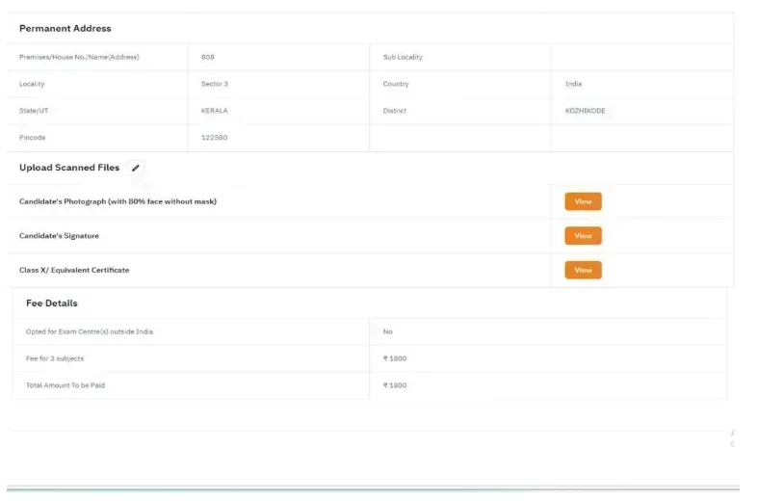Click the ₹1800 total amount value
The width and height of the screenshot is (758, 501).
(395, 385)
